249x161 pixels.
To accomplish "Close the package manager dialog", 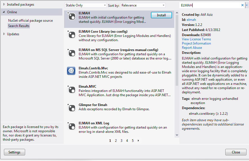I will (x=236, y=152).
